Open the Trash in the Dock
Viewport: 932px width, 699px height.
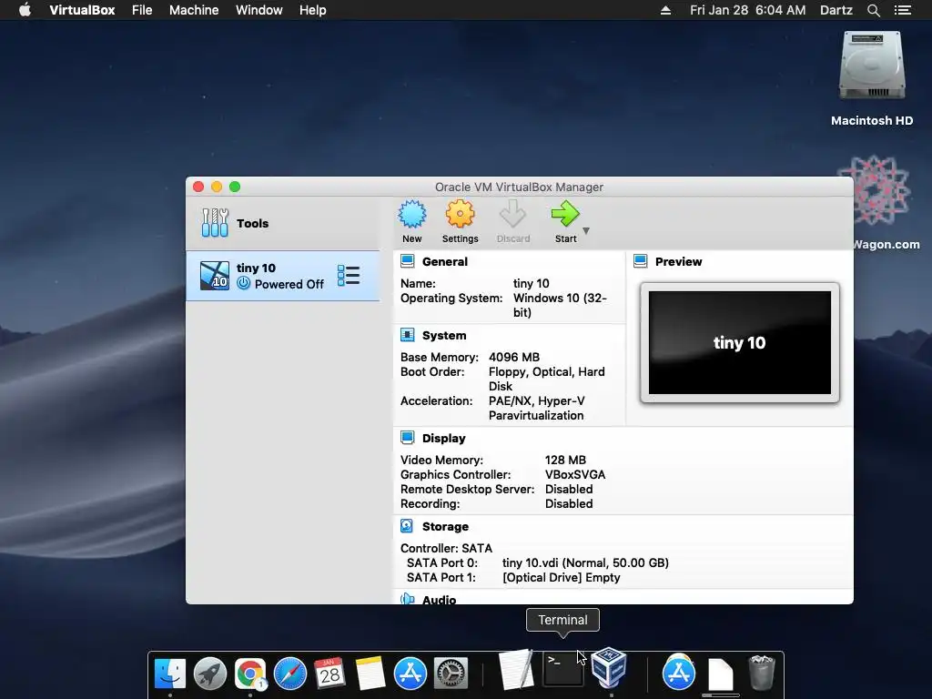(x=762, y=673)
